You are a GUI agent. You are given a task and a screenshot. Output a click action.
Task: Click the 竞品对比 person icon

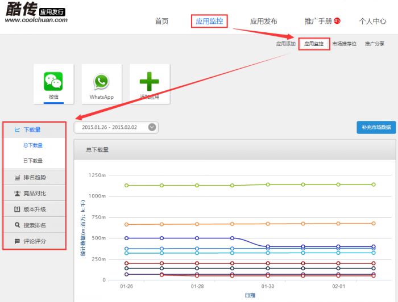17,194
